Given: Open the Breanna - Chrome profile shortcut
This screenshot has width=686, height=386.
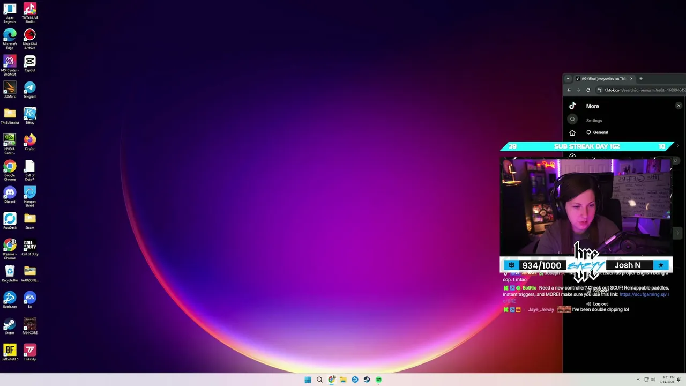Looking at the screenshot, I should [x=10, y=249].
